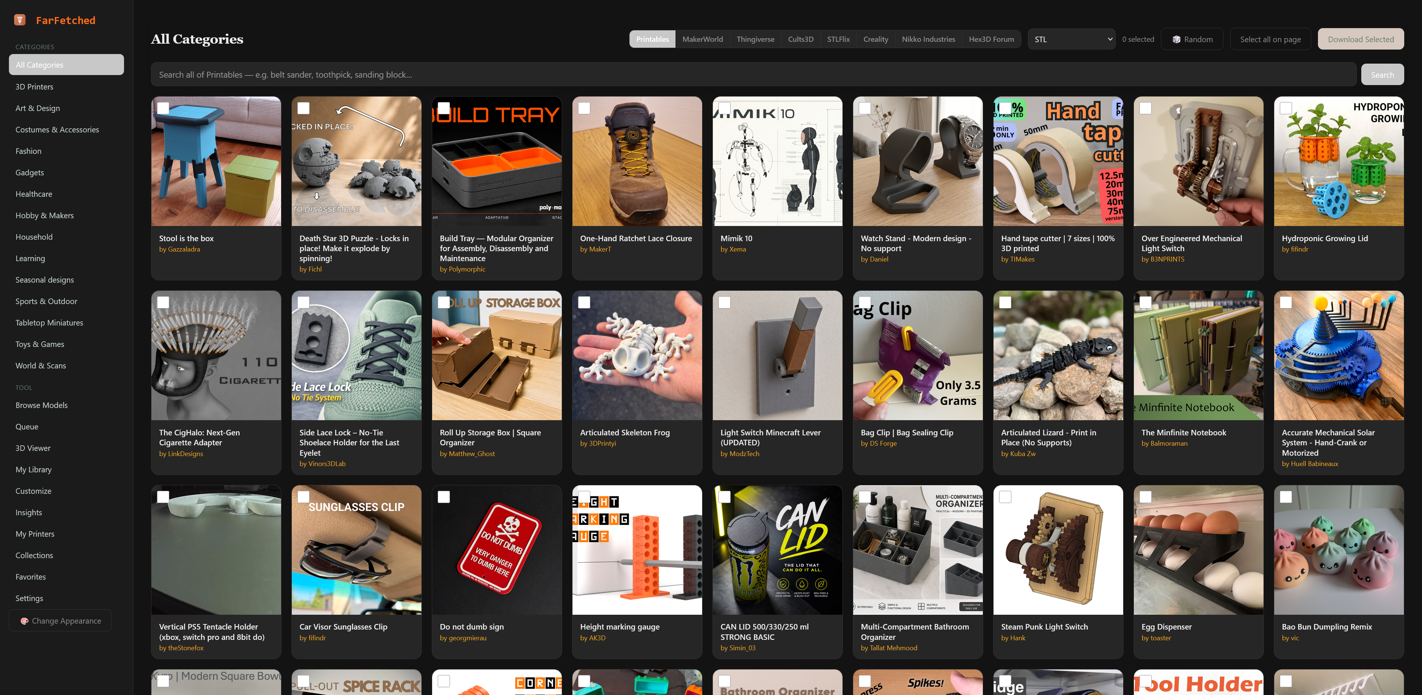The height and width of the screenshot is (695, 1422).
Task: Switch to the STLFlix source tab
Action: 838,39
